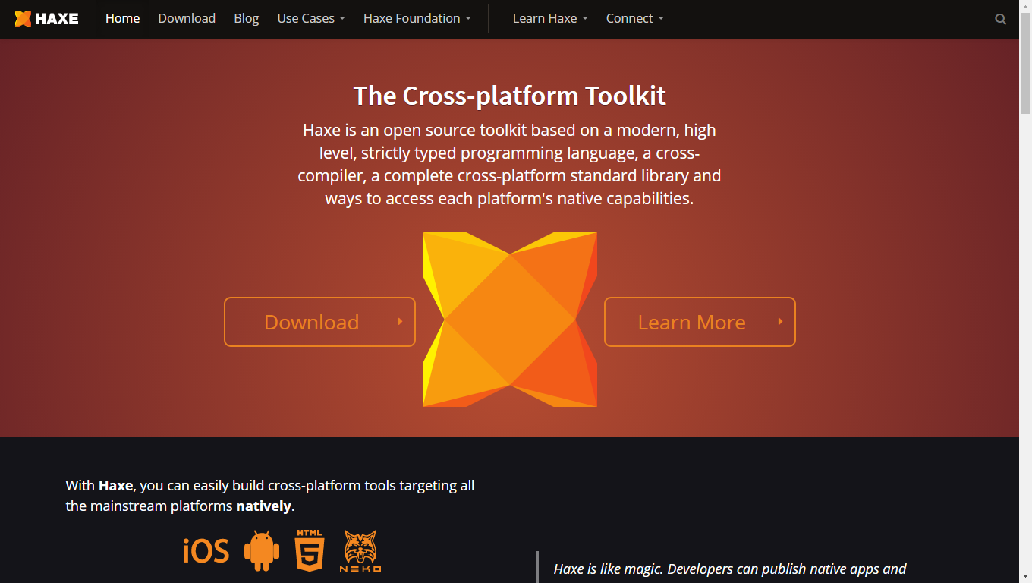The image size is (1032, 583).
Task: Click the large Download button
Action: coord(319,322)
